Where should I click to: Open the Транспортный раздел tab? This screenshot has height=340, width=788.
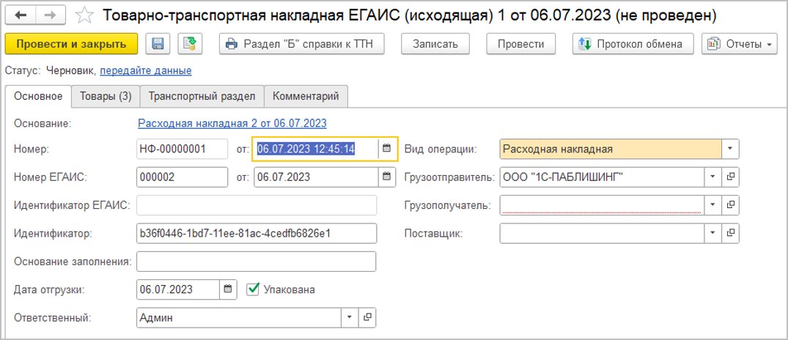click(x=202, y=96)
